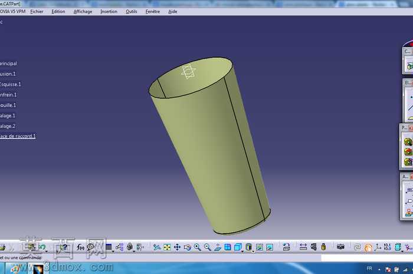This screenshot has height=274, width=413.
Task: Select the Line tool in El... palette
Action: click(x=411, y=107)
